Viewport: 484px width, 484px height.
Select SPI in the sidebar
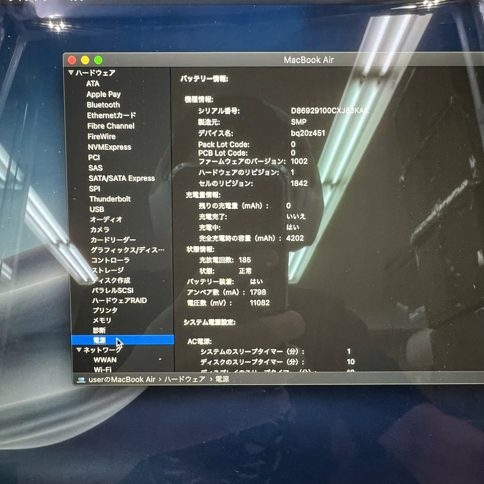pyautogui.click(x=95, y=189)
